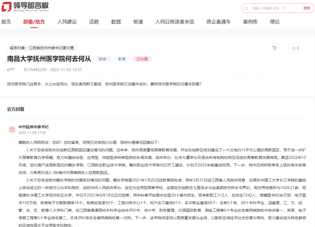Toggle the star favorite icon
The width and height of the screenshot is (315, 227).
pyautogui.click(x=294, y=48)
